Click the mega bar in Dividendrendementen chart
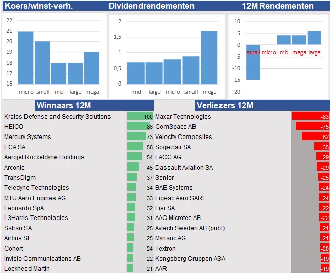The width and height of the screenshot is (331, 274). (x=209, y=58)
